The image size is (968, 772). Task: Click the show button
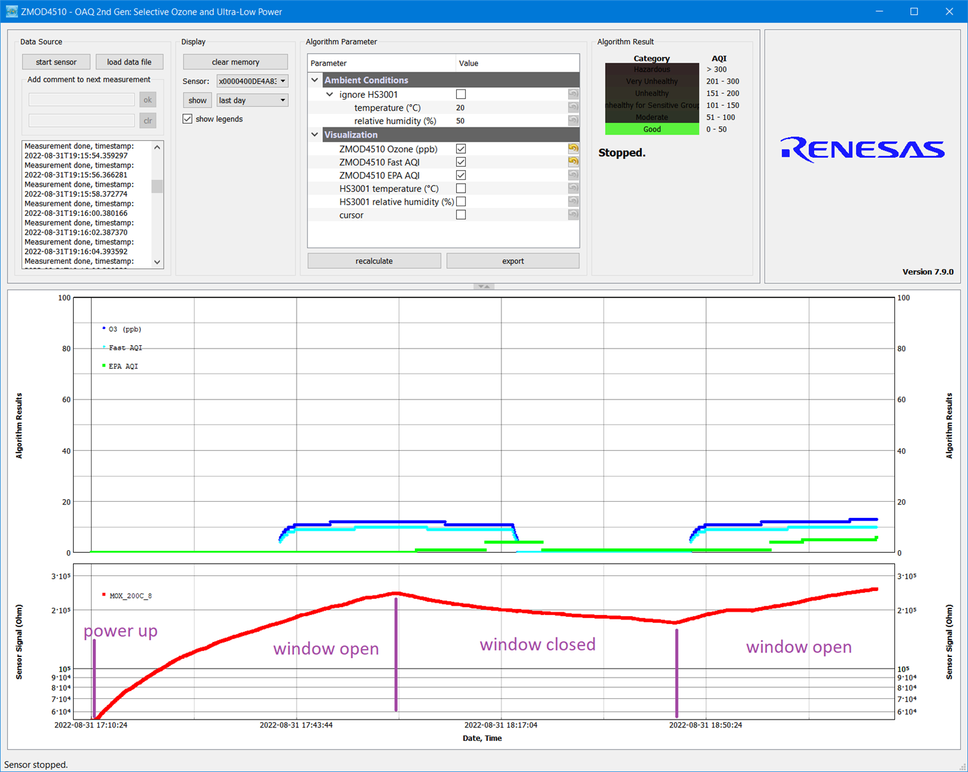[198, 100]
